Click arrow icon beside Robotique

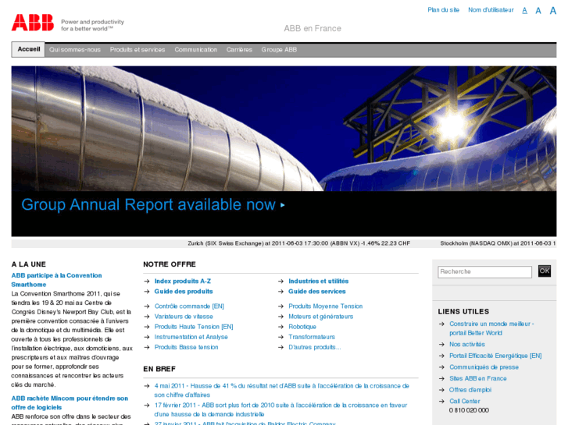tap(280, 327)
